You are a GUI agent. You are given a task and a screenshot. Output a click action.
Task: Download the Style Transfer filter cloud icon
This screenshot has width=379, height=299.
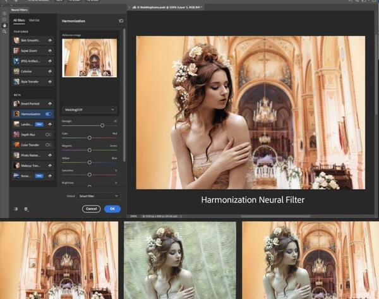pyautogui.click(x=50, y=82)
